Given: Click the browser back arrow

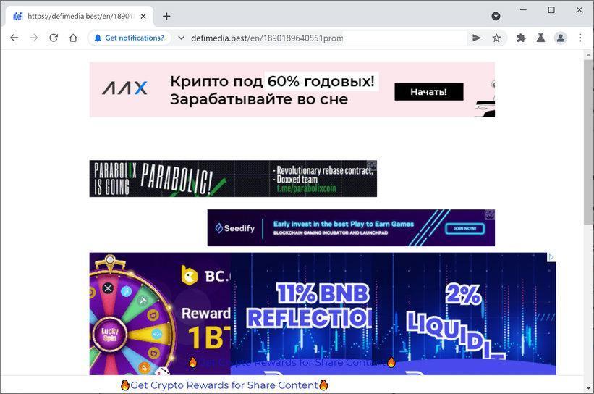Looking at the screenshot, I should coord(14,38).
